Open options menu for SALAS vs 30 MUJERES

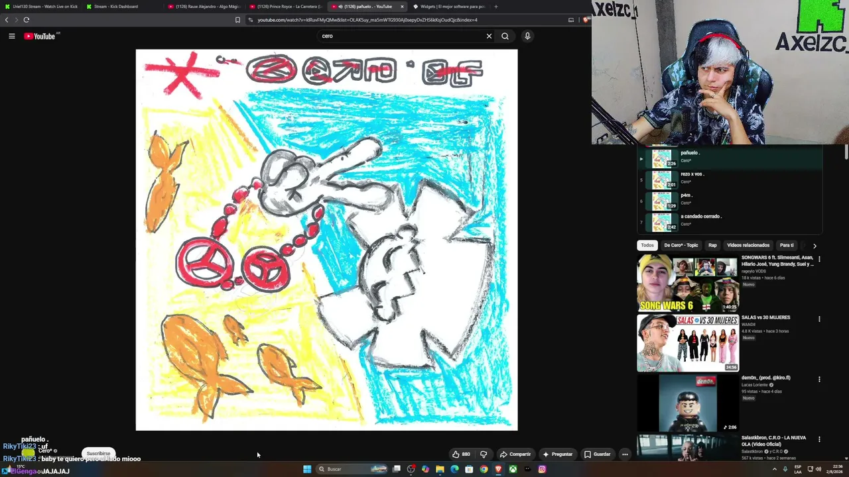[x=819, y=319]
